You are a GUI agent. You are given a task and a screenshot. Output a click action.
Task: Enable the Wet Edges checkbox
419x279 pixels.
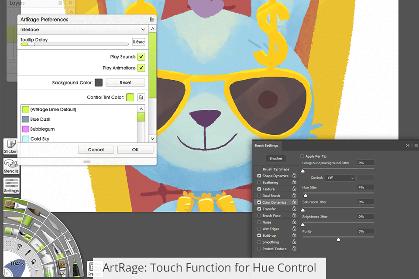coord(259,229)
